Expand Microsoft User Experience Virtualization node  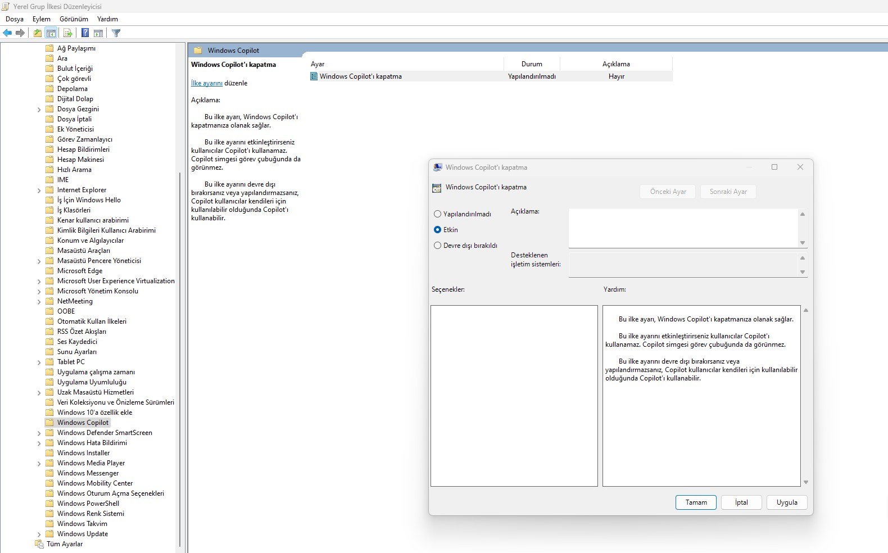point(39,282)
